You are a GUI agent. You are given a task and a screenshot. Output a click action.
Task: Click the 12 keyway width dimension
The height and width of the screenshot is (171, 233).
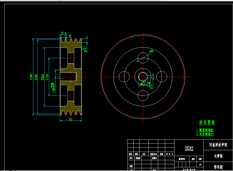[x=150, y=85]
